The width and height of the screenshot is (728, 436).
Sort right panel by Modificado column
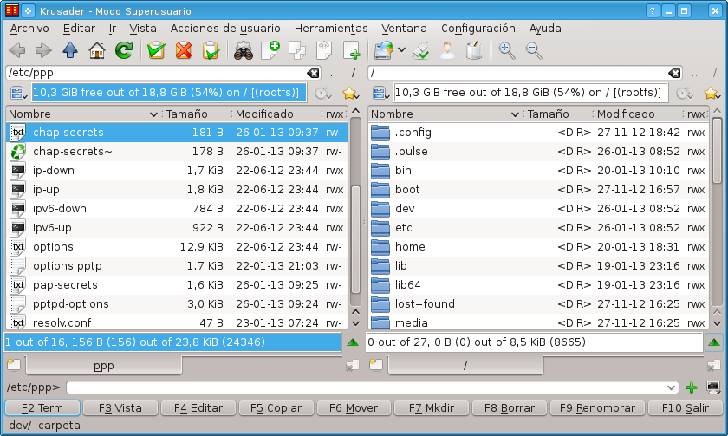tap(638, 114)
